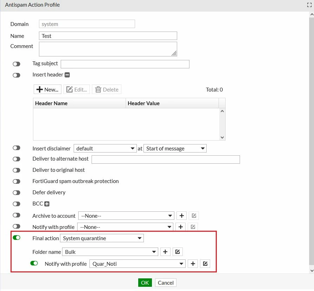Toggle Archive to account on
Image resolution: width=314 pixels, height=291 pixels.
coord(16,215)
